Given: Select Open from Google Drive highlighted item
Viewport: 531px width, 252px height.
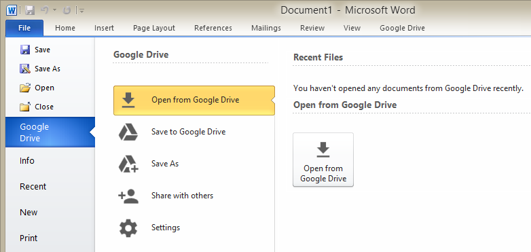Looking at the screenshot, I should tap(194, 101).
